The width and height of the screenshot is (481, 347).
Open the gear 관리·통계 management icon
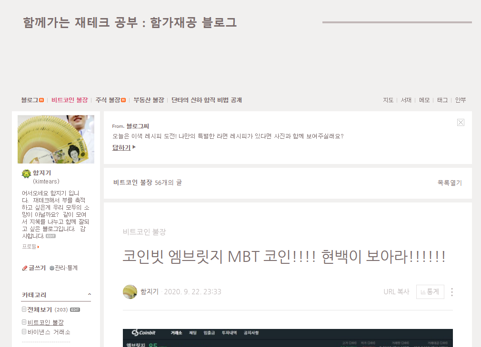tap(52, 268)
